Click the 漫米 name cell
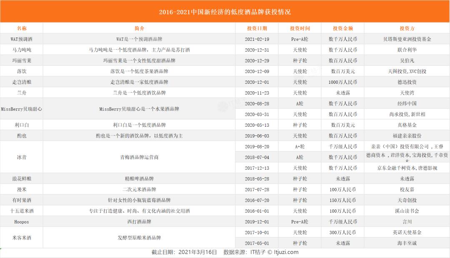 (x=22, y=189)
